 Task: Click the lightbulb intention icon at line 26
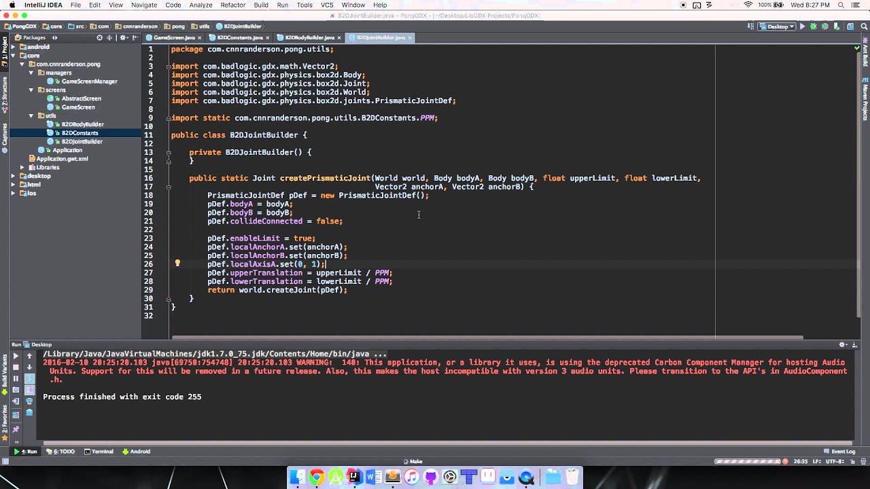click(x=177, y=264)
